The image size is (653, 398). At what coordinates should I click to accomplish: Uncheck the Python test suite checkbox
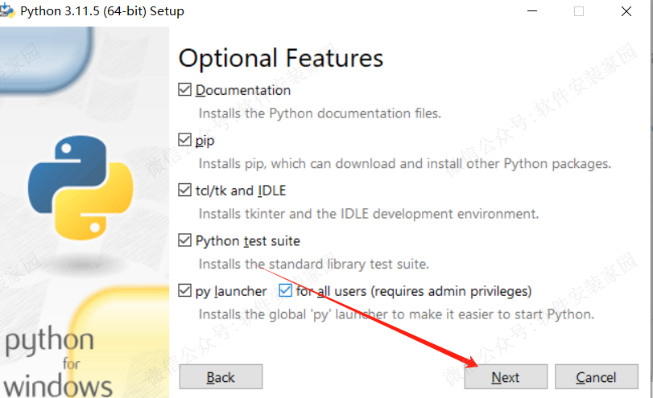pyautogui.click(x=185, y=240)
